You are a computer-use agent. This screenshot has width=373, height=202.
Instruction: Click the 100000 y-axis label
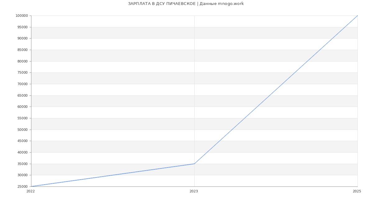[21, 16]
